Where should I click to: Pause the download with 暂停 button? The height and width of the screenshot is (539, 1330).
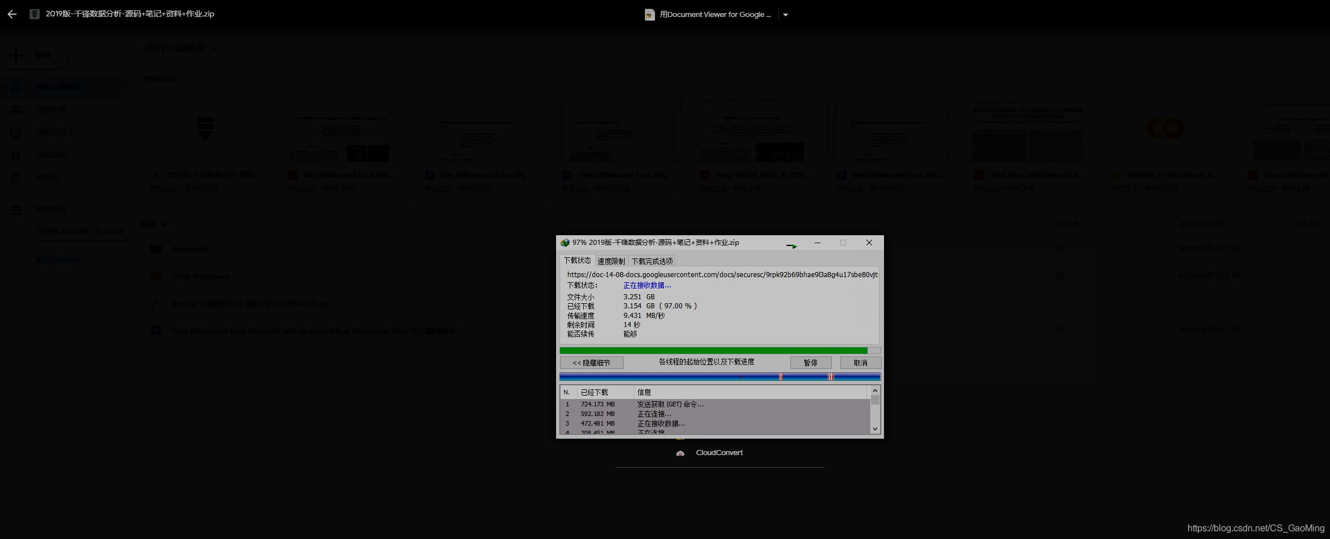click(x=811, y=363)
